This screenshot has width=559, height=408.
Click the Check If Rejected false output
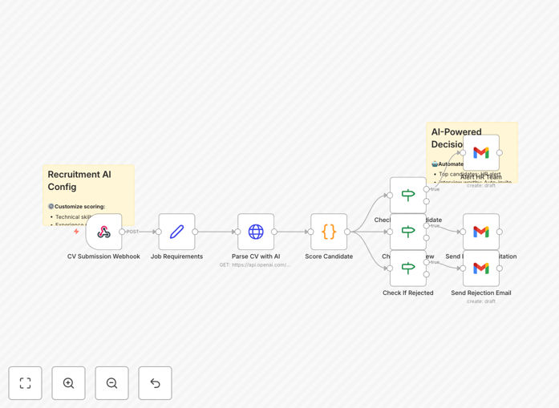[x=427, y=274]
